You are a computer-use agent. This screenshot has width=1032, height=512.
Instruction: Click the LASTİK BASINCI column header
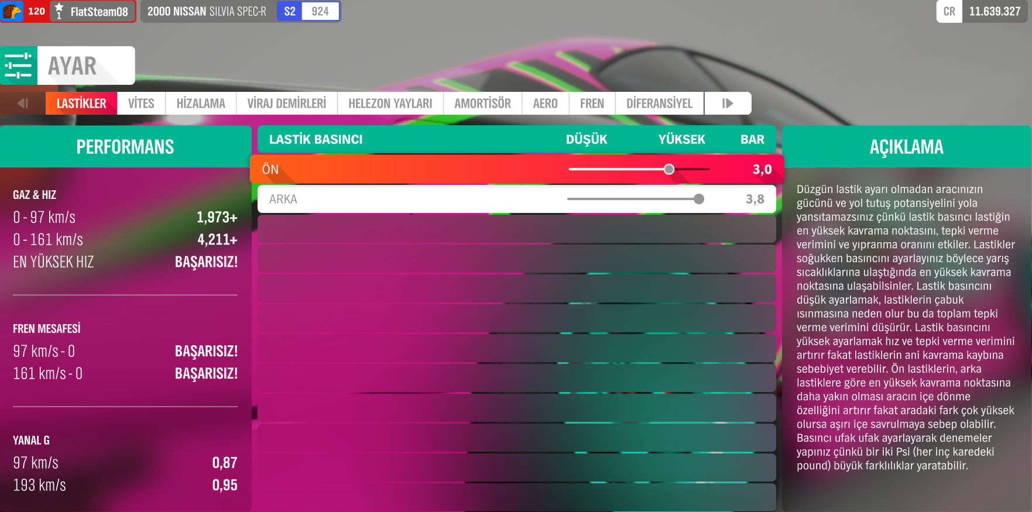click(316, 139)
